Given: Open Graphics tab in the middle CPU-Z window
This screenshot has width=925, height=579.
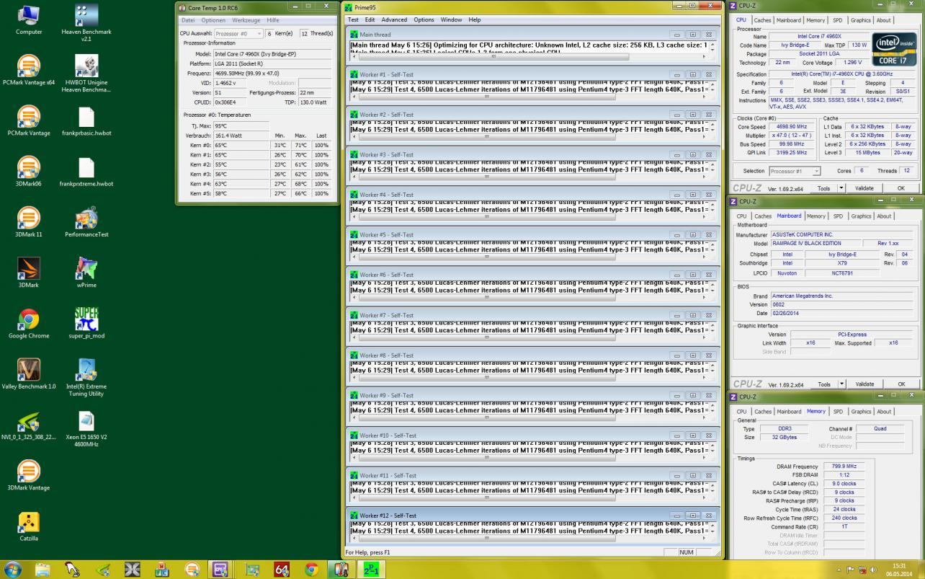Looking at the screenshot, I should point(861,216).
